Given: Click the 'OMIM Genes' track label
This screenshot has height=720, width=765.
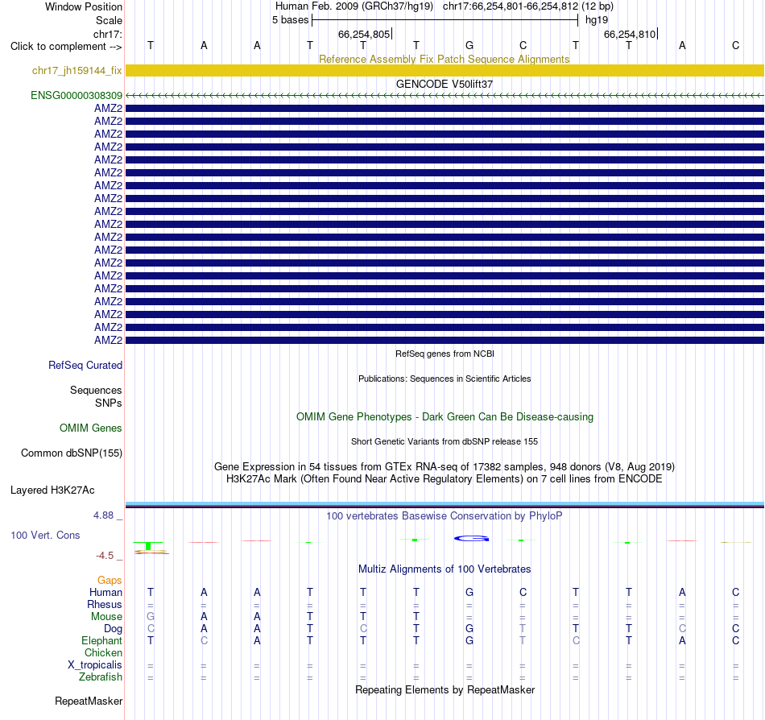Looking at the screenshot, I should [x=91, y=428].
